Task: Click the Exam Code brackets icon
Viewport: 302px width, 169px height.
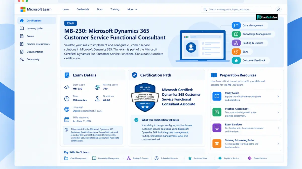Action: [x=67, y=87]
